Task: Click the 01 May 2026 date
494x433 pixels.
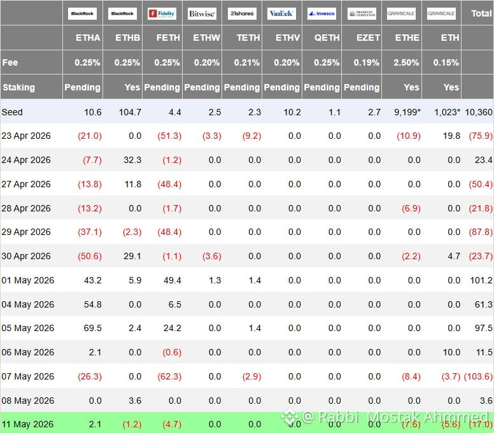Action: (x=28, y=280)
